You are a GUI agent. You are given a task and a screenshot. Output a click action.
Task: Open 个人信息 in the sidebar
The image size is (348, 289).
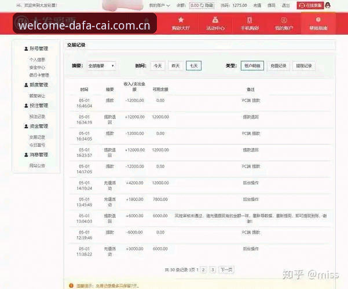click(x=37, y=60)
